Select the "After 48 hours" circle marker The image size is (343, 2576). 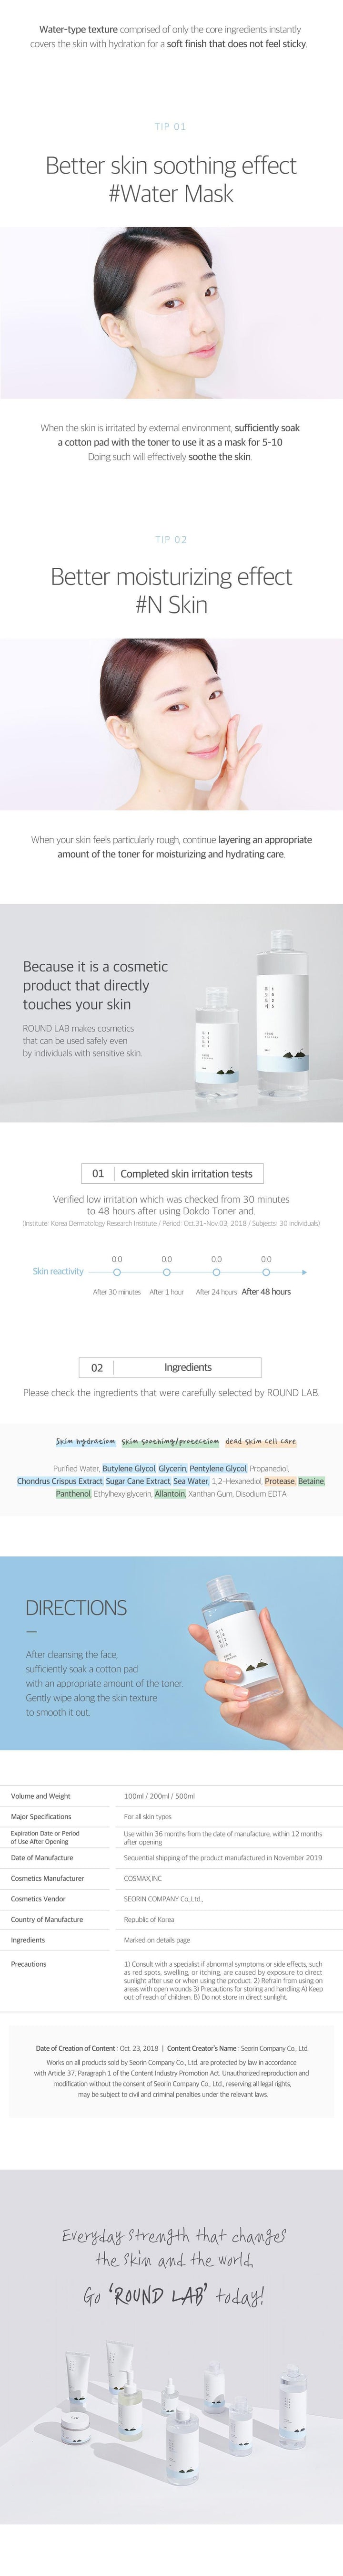(x=266, y=1272)
